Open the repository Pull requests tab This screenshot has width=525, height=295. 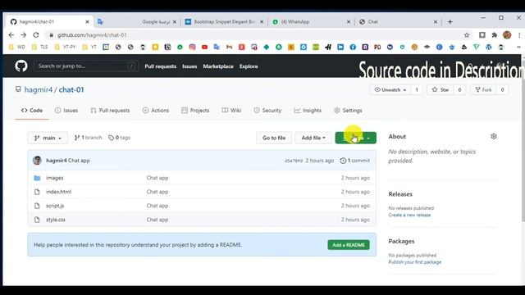[110, 111]
